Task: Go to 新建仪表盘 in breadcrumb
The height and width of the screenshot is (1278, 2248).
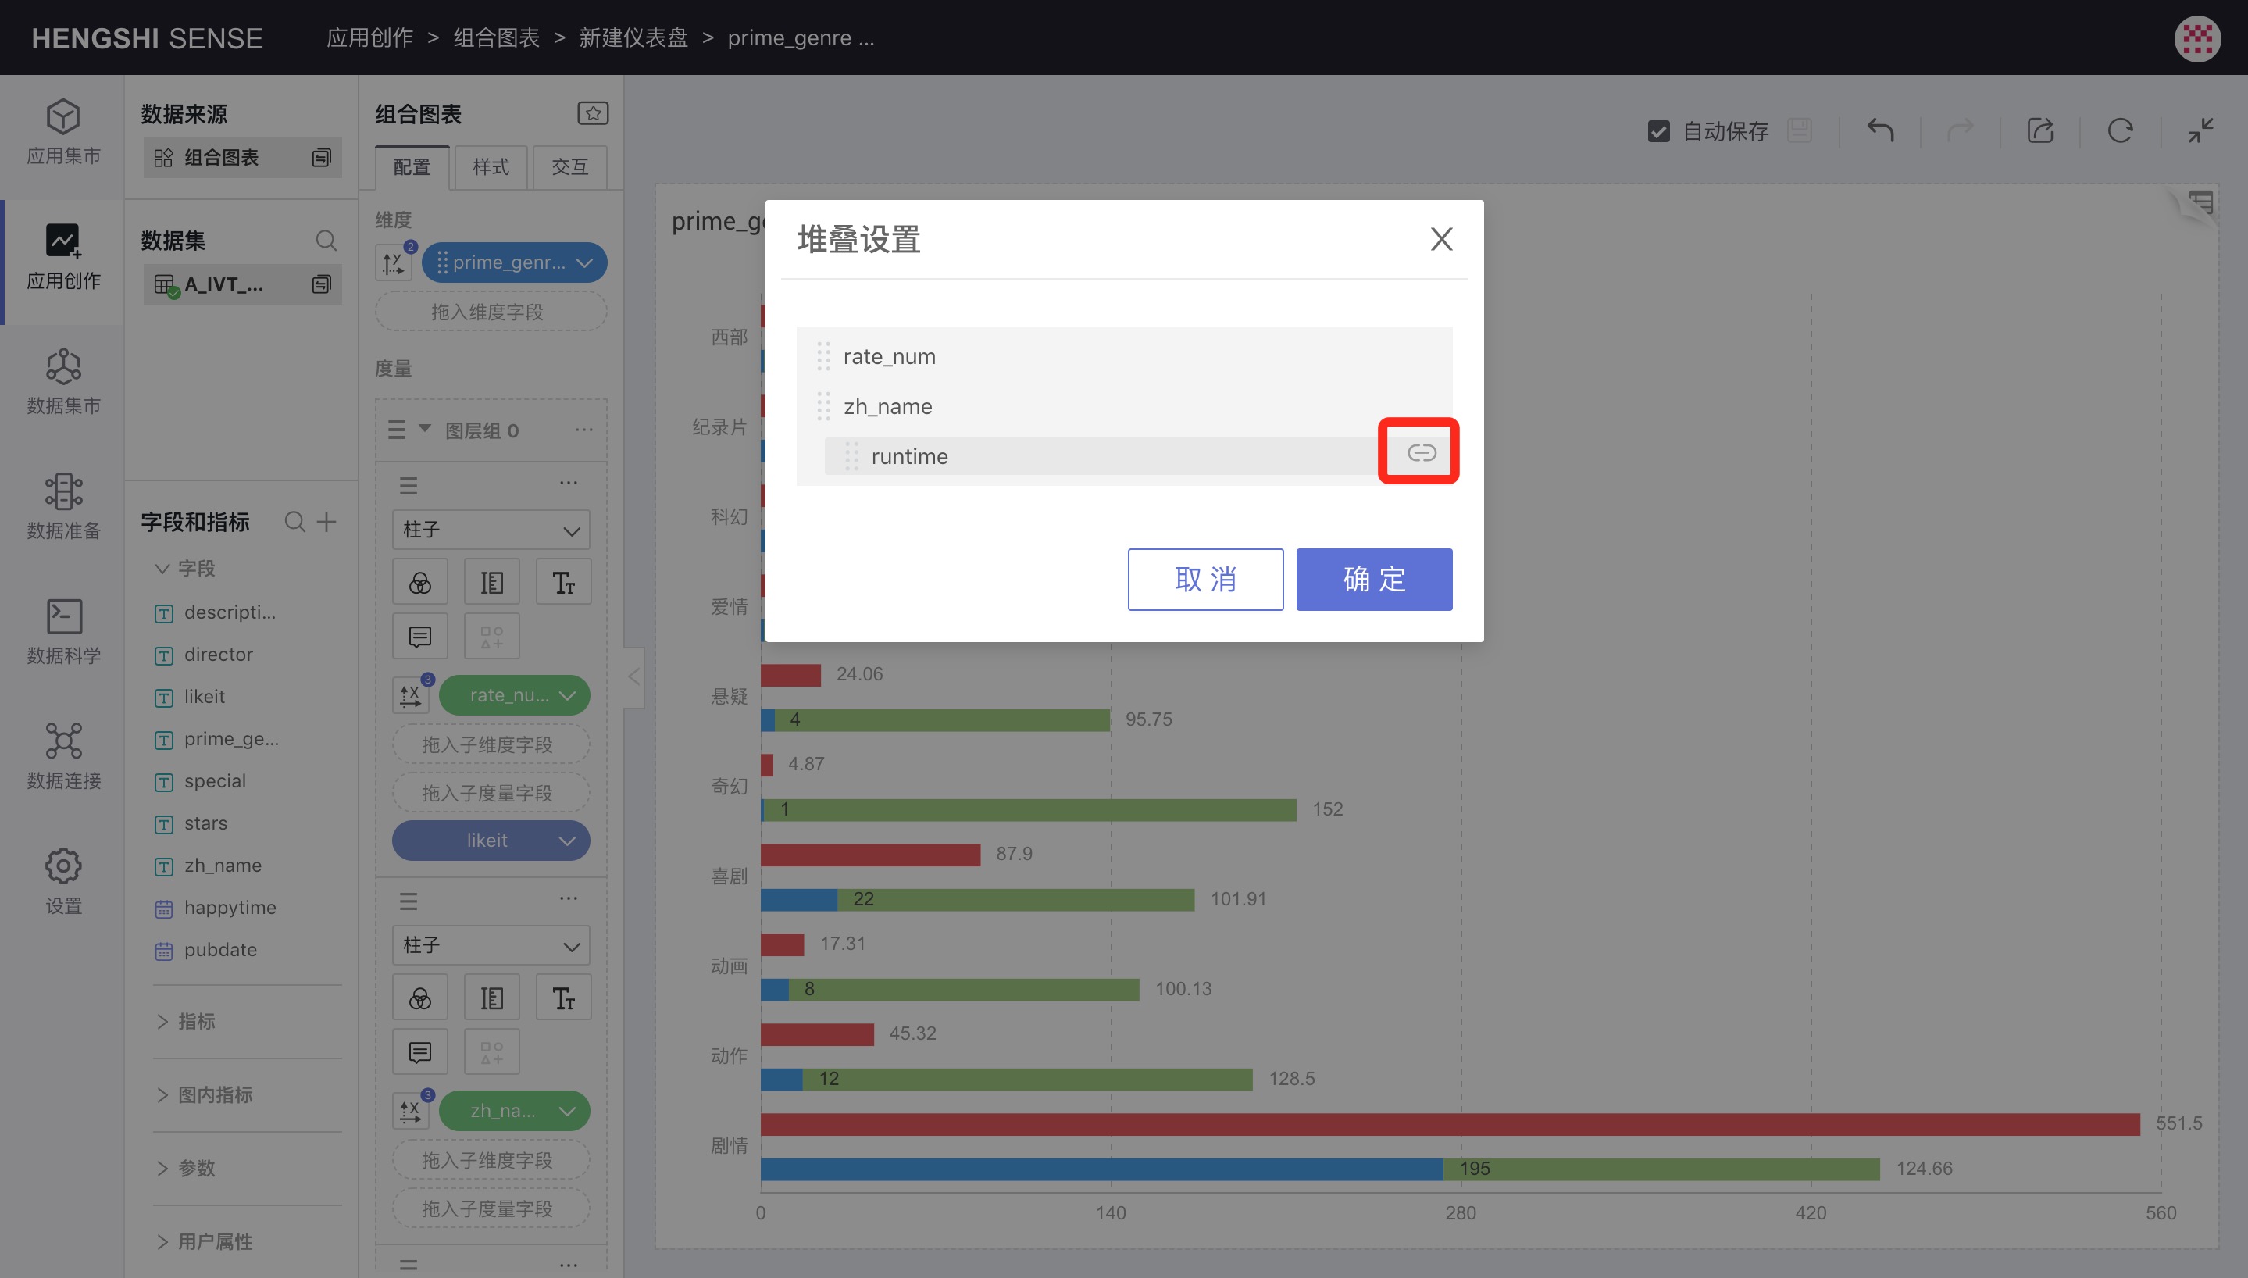Action: coord(633,37)
